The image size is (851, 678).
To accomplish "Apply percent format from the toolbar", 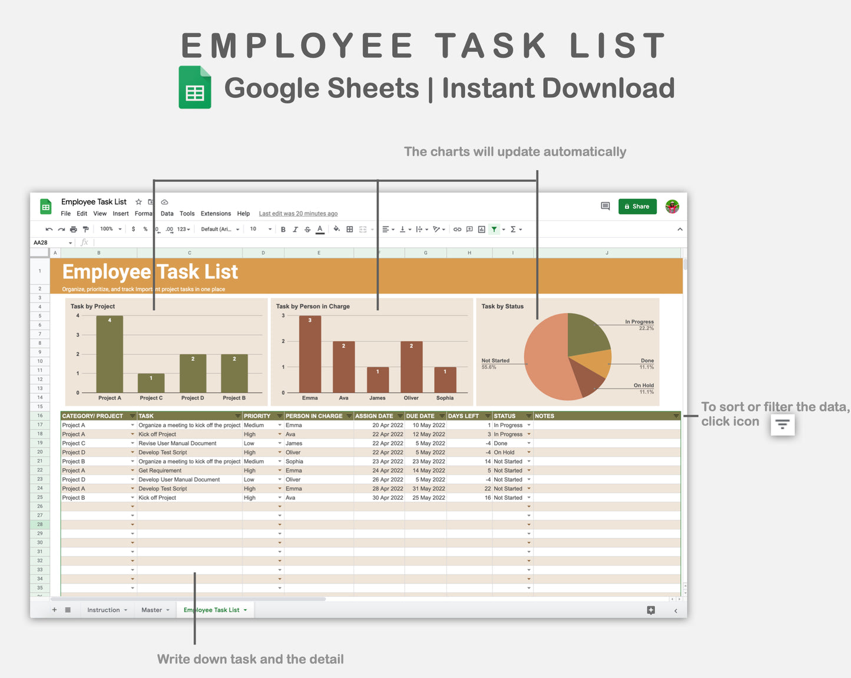I will click(145, 229).
